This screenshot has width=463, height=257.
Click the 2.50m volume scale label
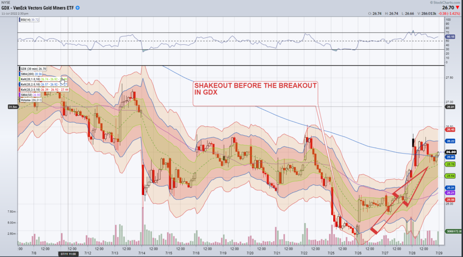[11, 234]
